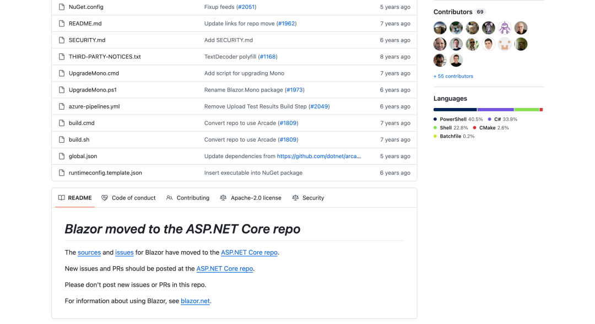Open pull request #1168 link
Screen dimensions: 595x324
click(268, 57)
